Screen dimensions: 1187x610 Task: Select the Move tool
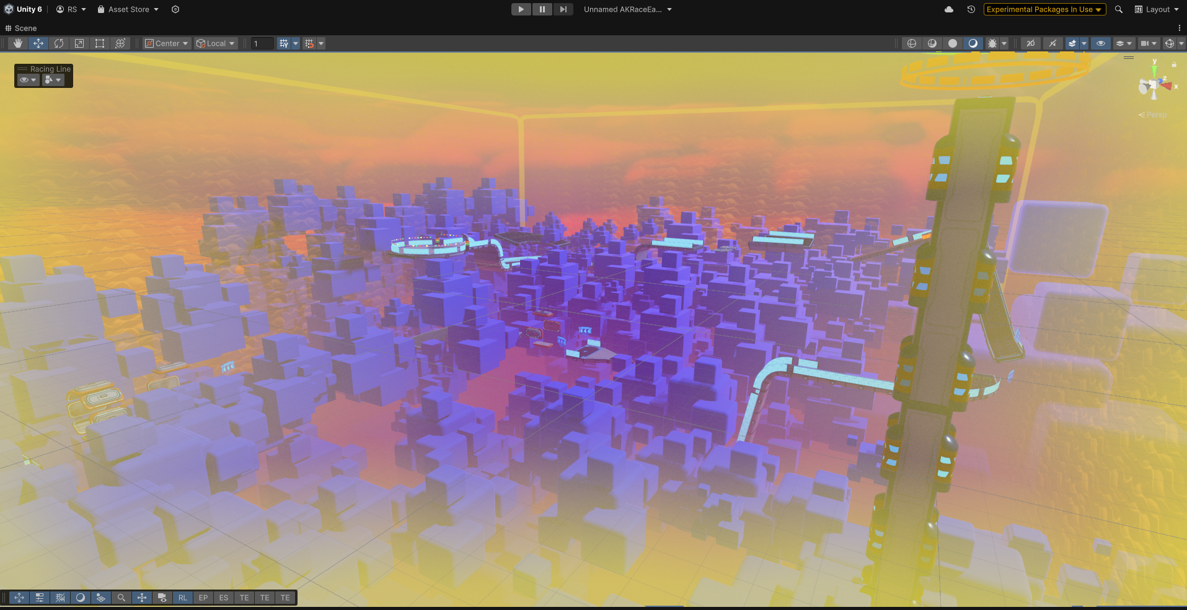pos(38,43)
